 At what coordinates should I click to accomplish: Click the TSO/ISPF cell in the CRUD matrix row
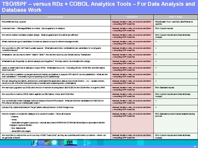pyautogui.click(x=132, y=95)
